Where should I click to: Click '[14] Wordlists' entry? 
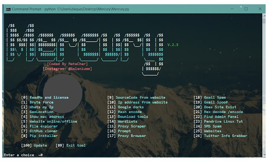pos(122,121)
